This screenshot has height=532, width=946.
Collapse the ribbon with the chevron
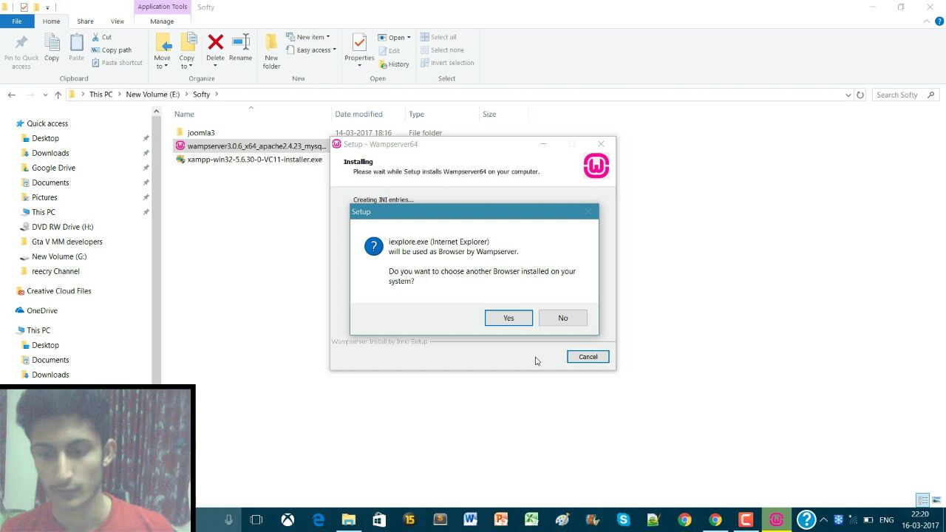tap(928, 21)
